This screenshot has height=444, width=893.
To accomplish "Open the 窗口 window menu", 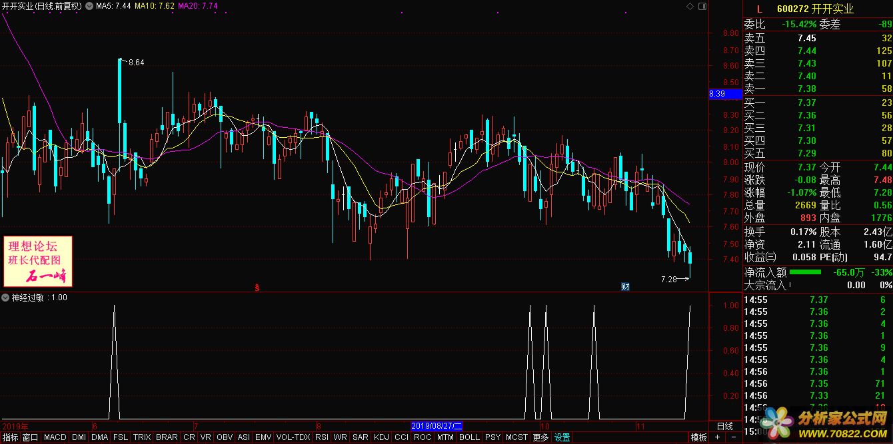I will click(31, 437).
